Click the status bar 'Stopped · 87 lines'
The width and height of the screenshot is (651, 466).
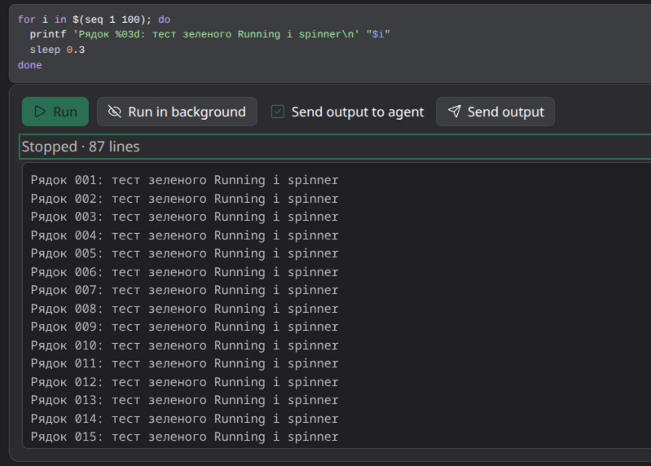(x=335, y=147)
